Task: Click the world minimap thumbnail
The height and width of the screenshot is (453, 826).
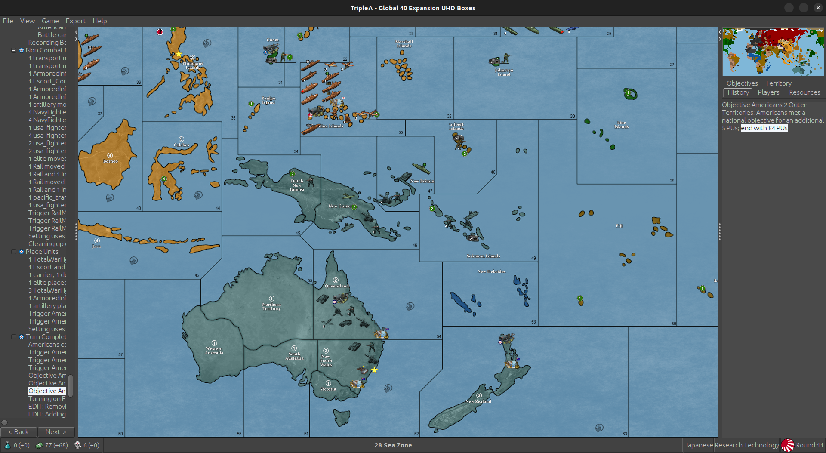Action: 773,52
